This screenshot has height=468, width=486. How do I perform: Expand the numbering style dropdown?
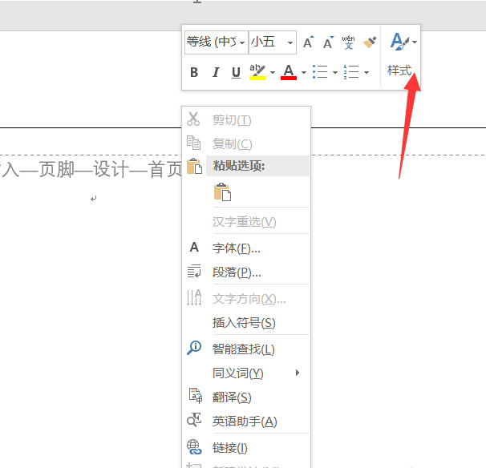coord(367,72)
